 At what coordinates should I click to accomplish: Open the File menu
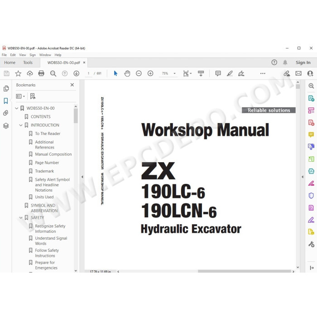coord(4,55)
